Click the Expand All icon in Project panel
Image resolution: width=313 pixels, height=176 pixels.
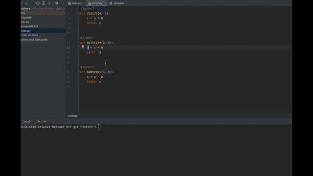coord(44,3)
